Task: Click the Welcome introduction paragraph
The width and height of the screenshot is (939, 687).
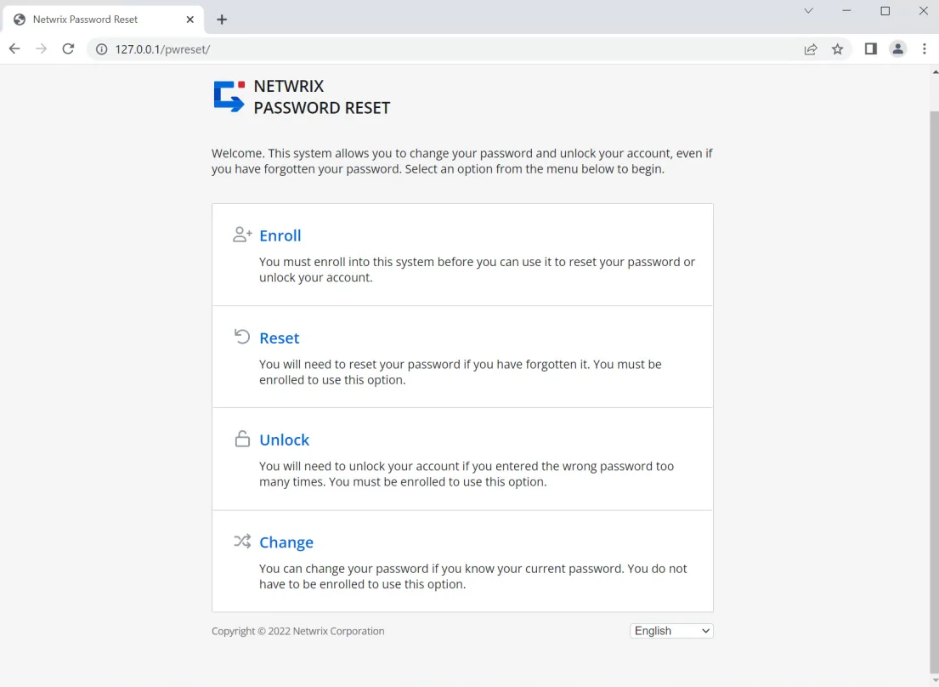Action: pos(461,161)
